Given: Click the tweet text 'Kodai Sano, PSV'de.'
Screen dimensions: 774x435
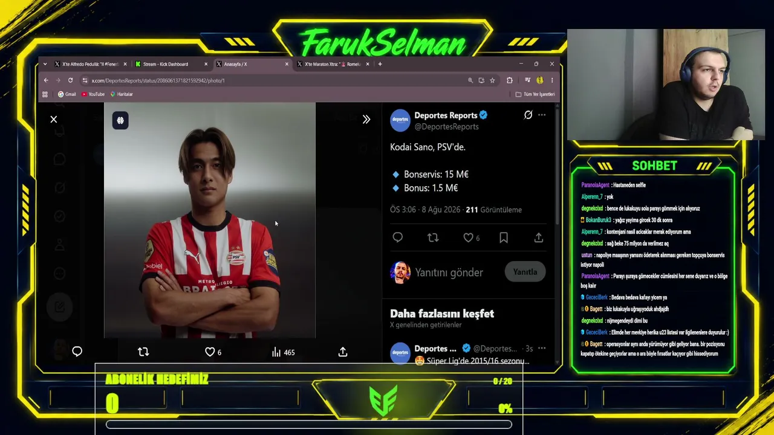Looking at the screenshot, I should (x=428, y=147).
